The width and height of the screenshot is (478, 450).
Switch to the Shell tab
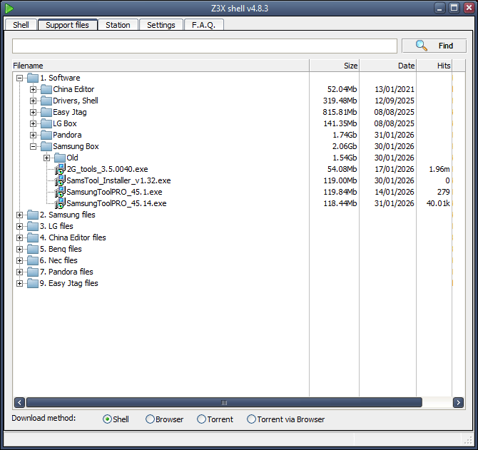click(x=21, y=25)
